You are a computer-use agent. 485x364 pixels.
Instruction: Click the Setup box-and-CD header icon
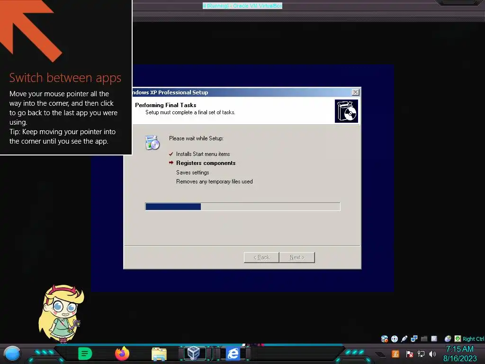pos(346,111)
